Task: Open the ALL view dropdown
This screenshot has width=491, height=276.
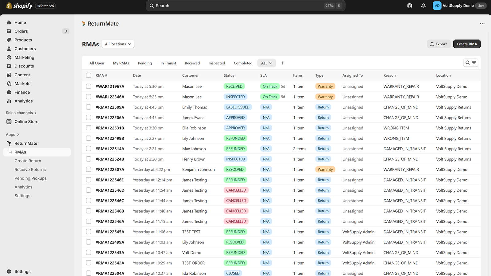Action: (x=266, y=63)
